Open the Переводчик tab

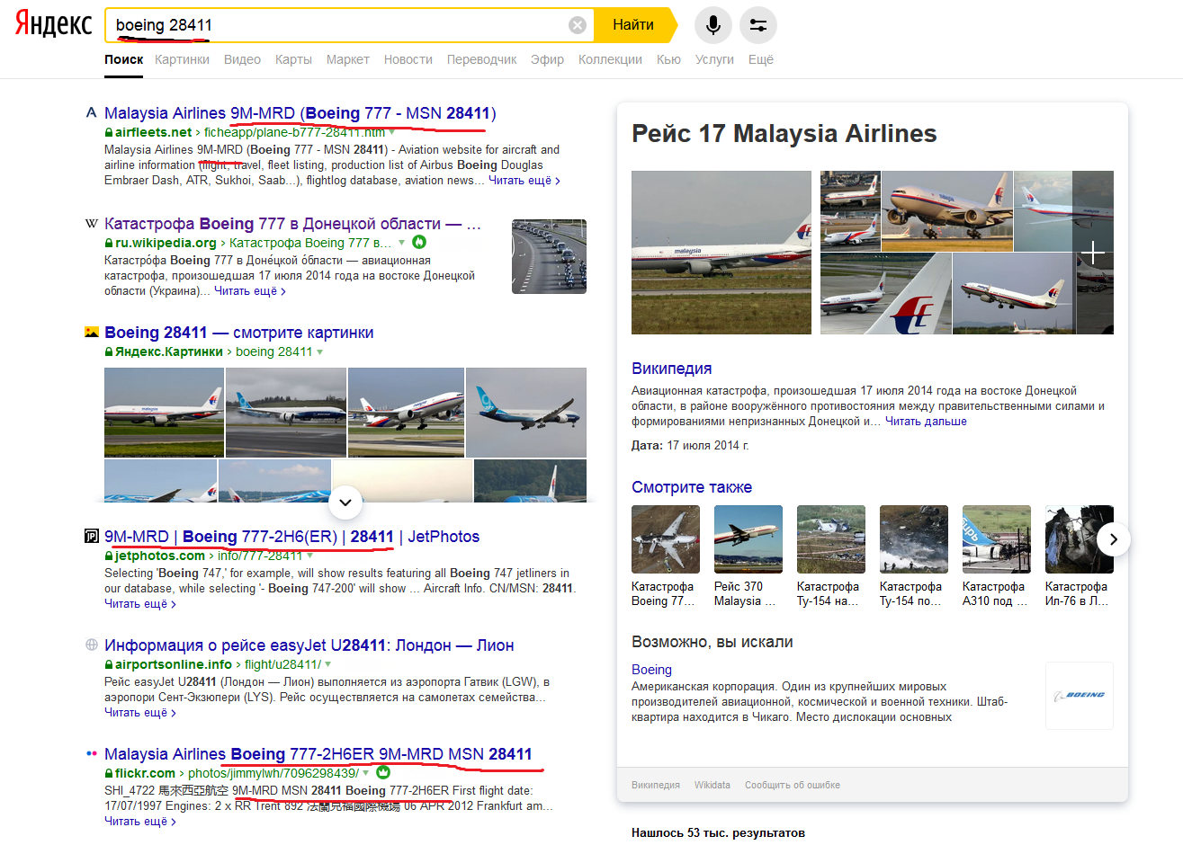[481, 59]
